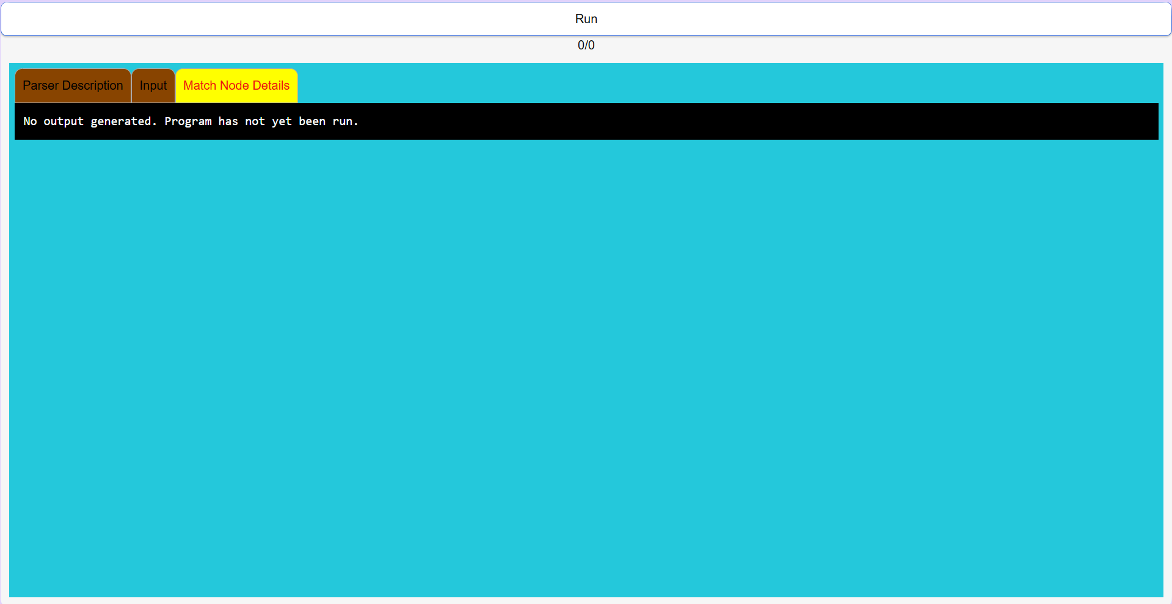Click the message Program has not yet been run

pyautogui.click(x=261, y=121)
